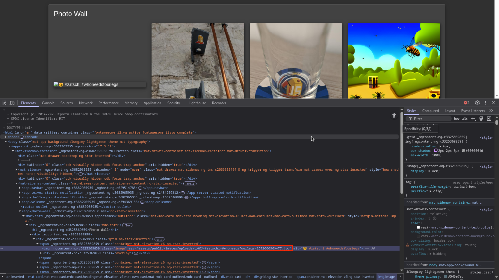Expand the app-navbar element in DOM tree
This screenshot has height=280, width=499.
pyautogui.click(x=20, y=188)
